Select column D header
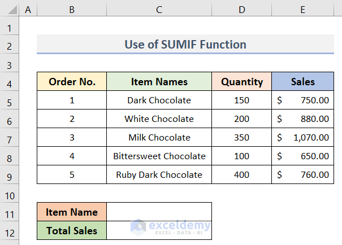 242,8
